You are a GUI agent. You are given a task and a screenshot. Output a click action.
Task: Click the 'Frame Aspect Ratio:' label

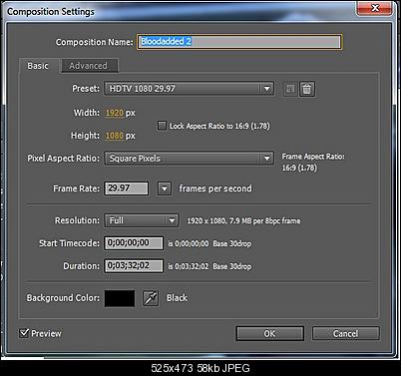(x=313, y=157)
